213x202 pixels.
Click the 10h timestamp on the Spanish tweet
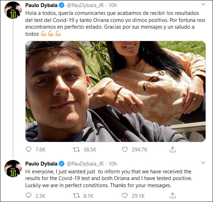[112, 6]
